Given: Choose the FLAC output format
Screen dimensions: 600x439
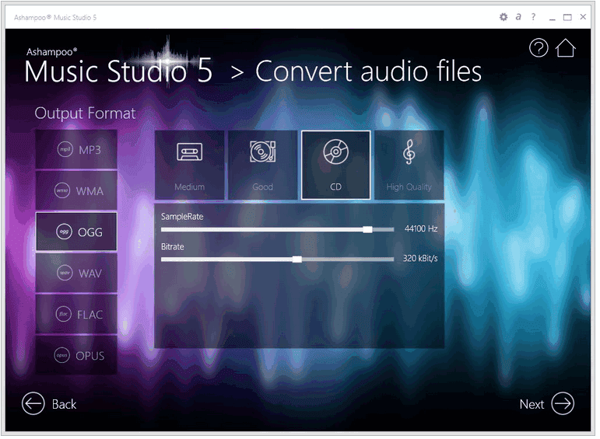Looking at the screenshot, I should tap(76, 315).
